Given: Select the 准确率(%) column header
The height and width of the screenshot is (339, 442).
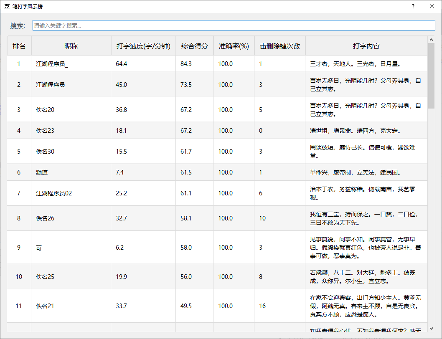Looking at the screenshot, I should (x=234, y=46).
